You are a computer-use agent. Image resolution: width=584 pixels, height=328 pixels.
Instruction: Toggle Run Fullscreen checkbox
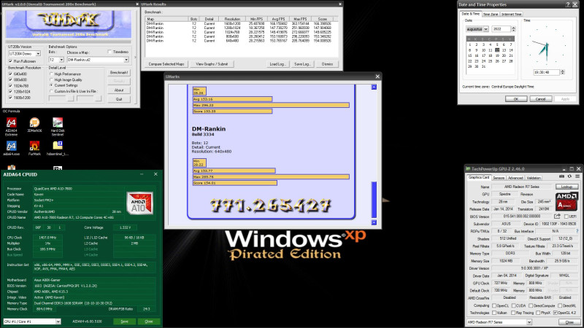coord(10,61)
